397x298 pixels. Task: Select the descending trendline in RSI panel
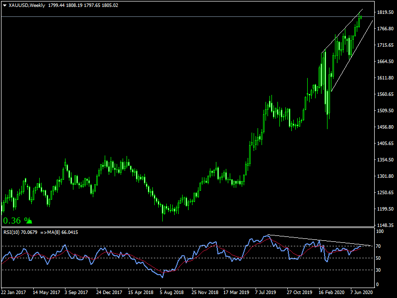point(319,240)
